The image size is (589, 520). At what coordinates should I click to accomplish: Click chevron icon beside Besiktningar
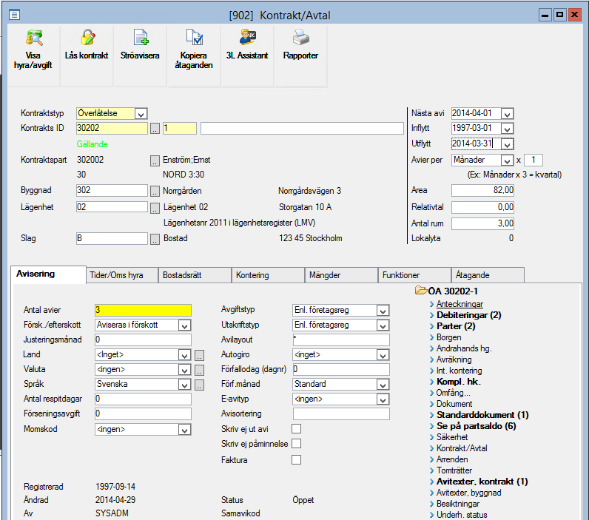coord(431,504)
